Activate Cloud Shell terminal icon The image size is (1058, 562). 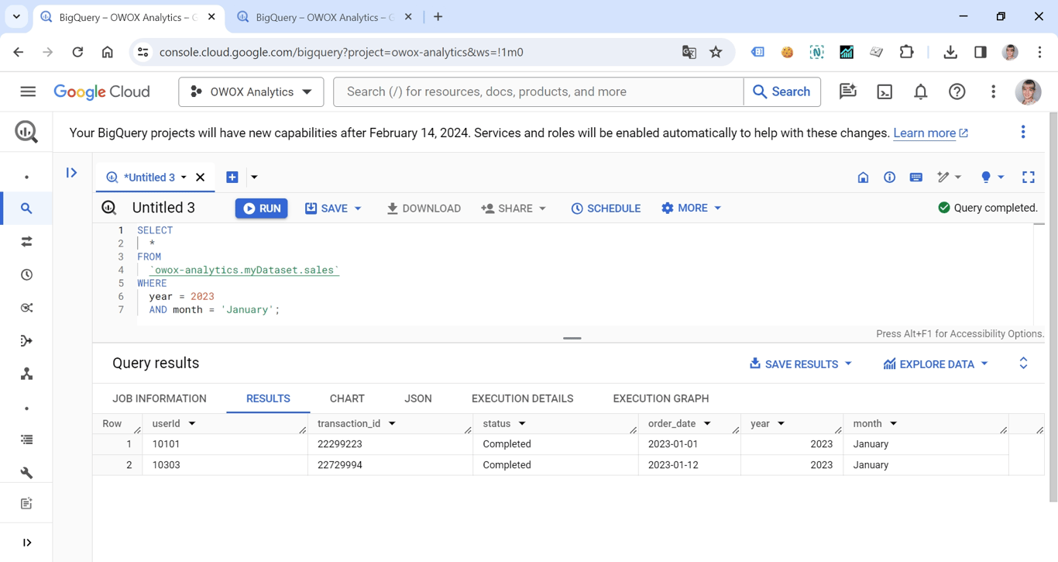pos(885,91)
